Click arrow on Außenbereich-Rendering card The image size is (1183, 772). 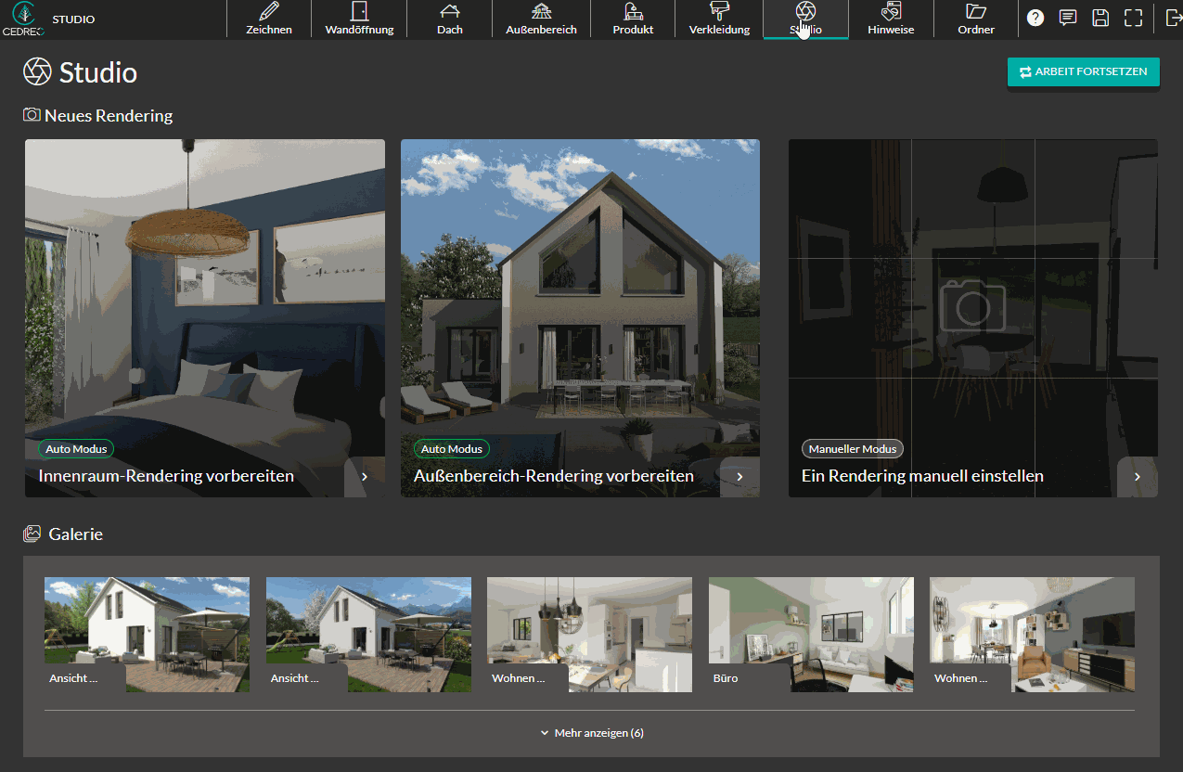[x=739, y=477]
